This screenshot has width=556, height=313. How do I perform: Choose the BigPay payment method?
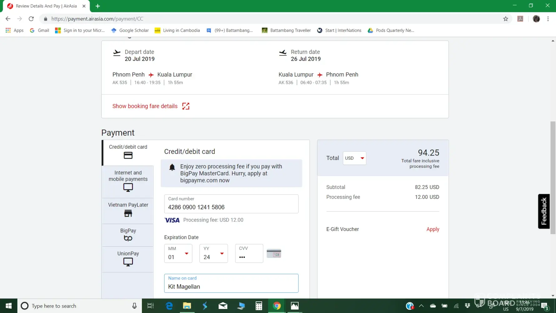pos(128,235)
